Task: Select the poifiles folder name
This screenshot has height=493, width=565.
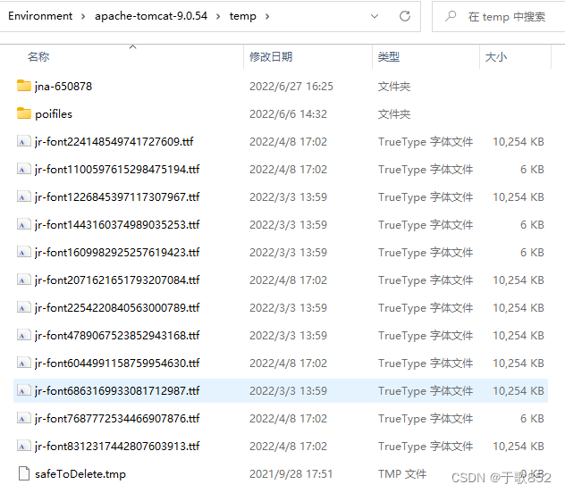Action: pos(54,114)
